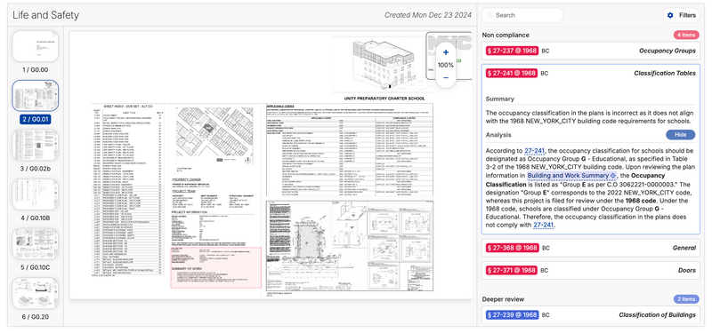Open the first 27-241 link in Analysis
The image size is (712, 333).
point(535,150)
